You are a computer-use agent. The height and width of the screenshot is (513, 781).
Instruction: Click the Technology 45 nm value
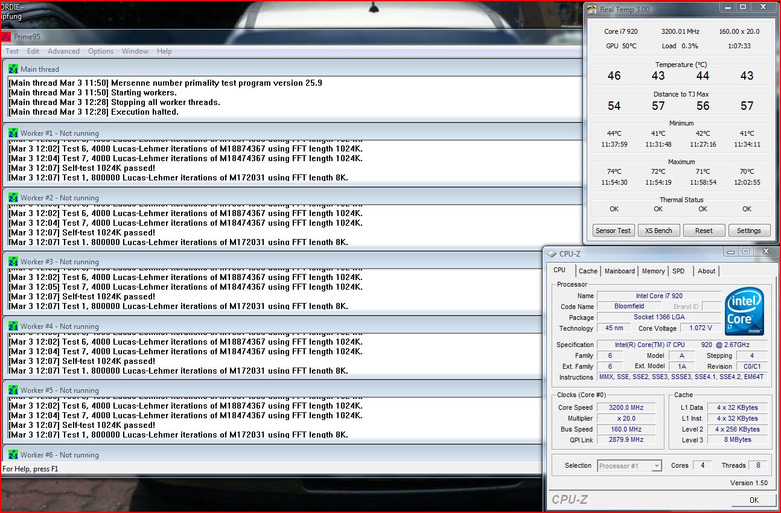614,328
